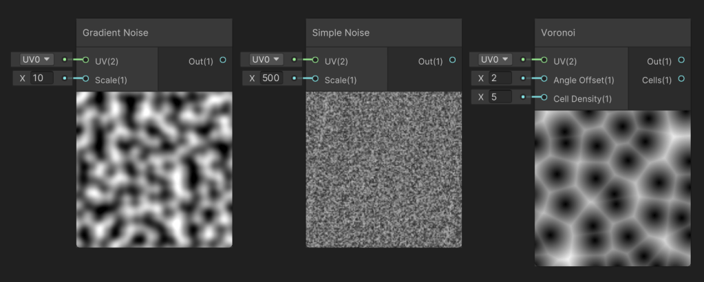
Task: Click the Gradient Noise Scale(1) input port
Action: pyautogui.click(x=86, y=79)
